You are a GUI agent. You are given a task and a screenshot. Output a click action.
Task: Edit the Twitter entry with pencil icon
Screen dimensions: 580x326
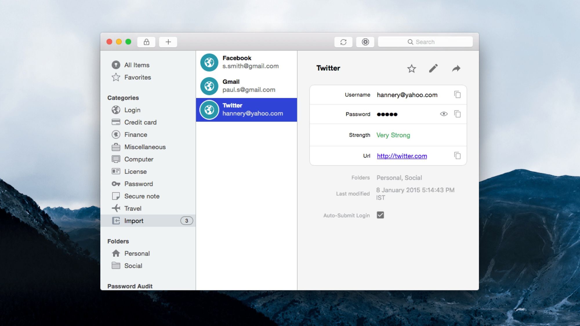coord(433,68)
